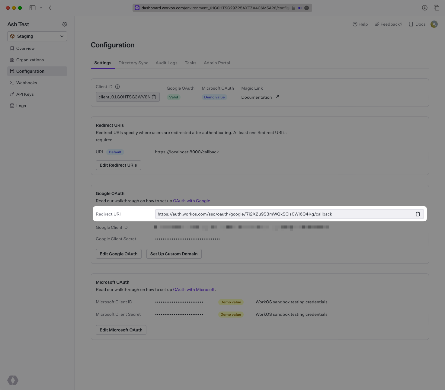Image resolution: width=445 pixels, height=390 pixels.
Task: Copy the Google OAuth Redirect URI
Action: 418,214
